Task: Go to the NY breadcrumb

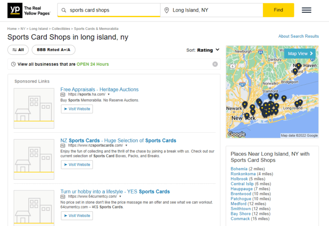Action: tap(23, 29)
